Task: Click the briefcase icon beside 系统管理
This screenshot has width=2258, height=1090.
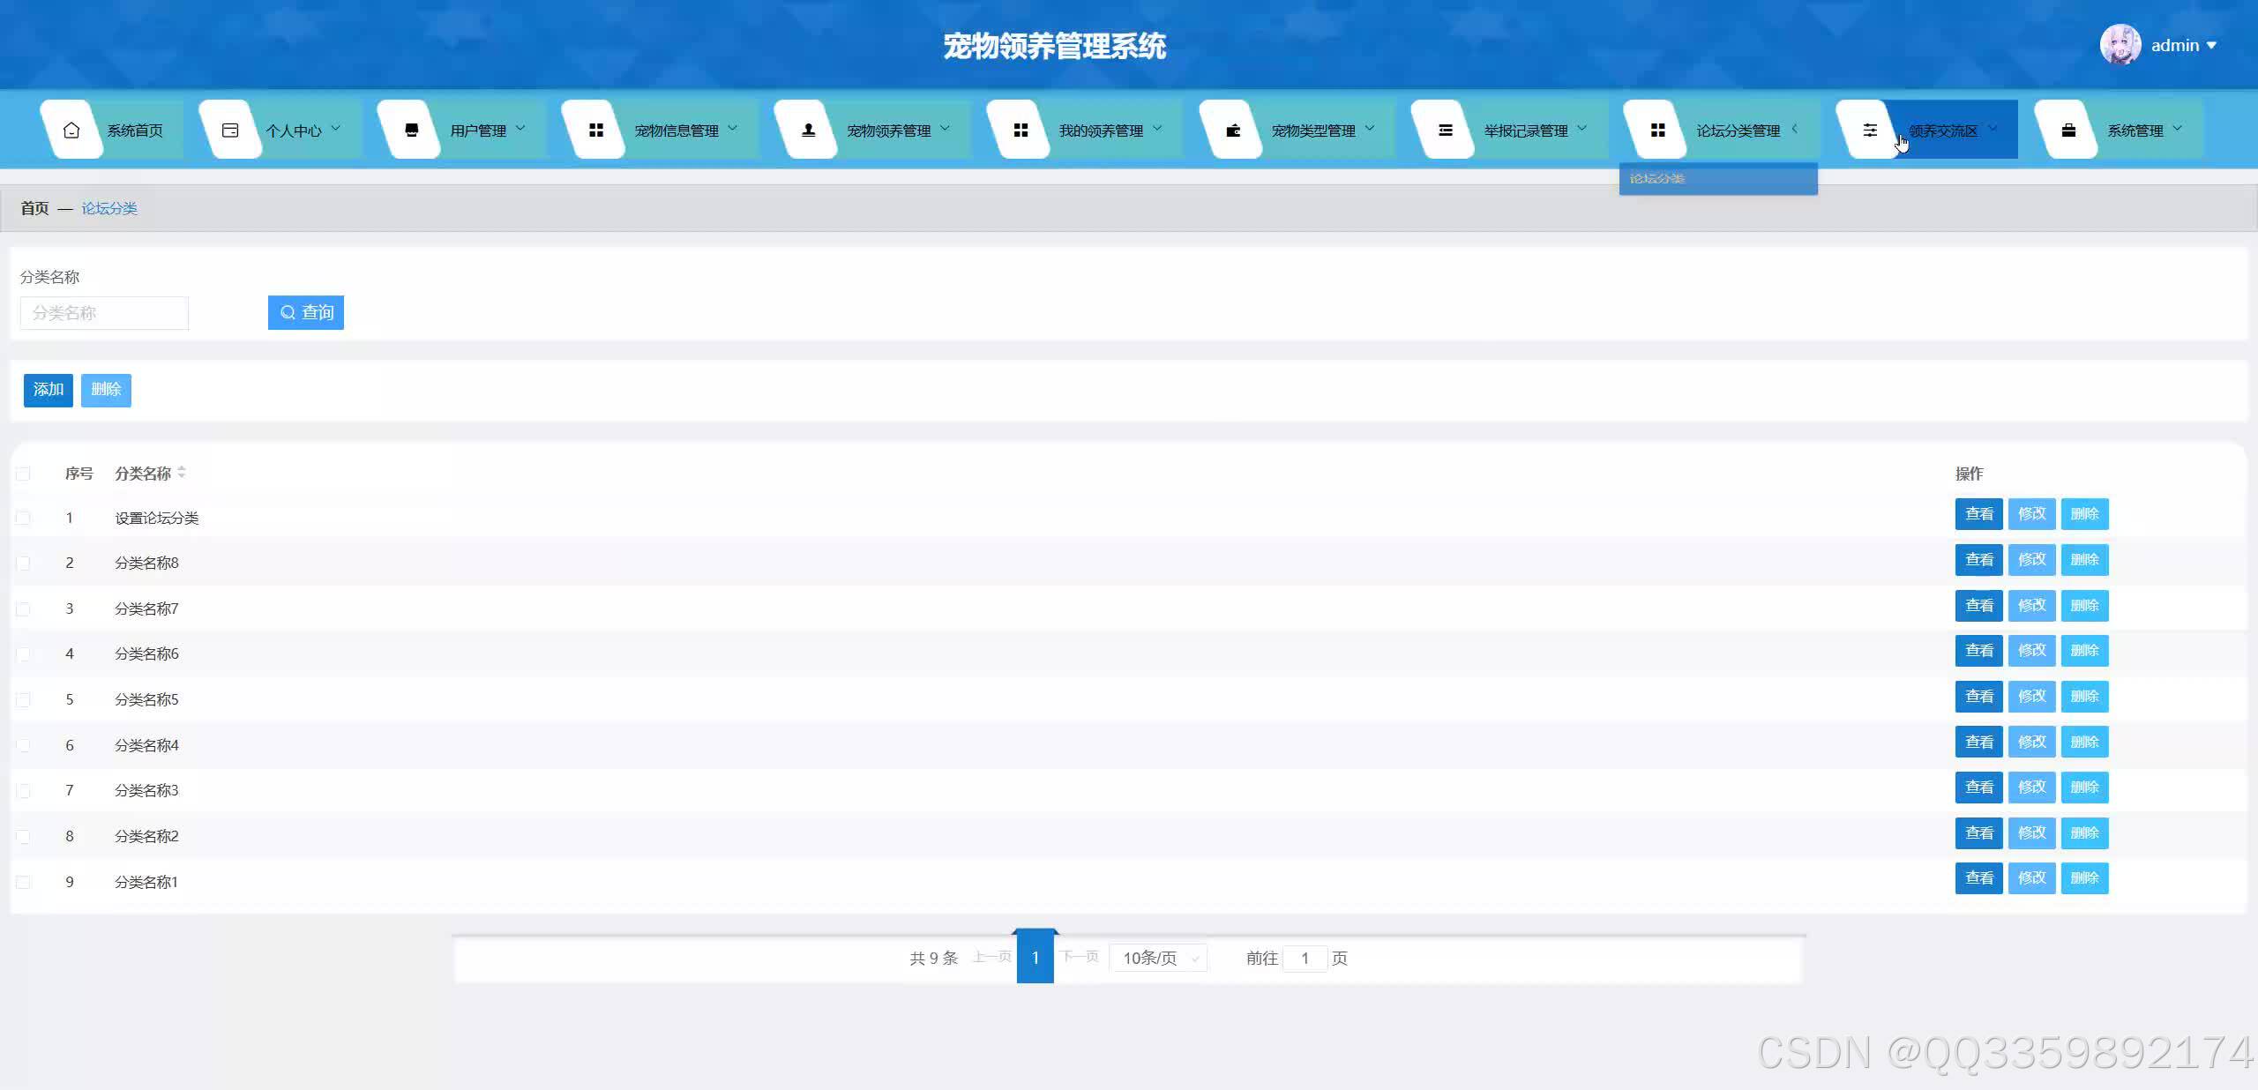Action: pos(2068,131)
